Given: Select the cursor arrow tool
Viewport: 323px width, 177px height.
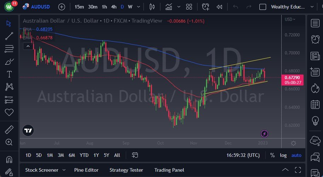Looking at the screenshot, I should coord(9,23).
